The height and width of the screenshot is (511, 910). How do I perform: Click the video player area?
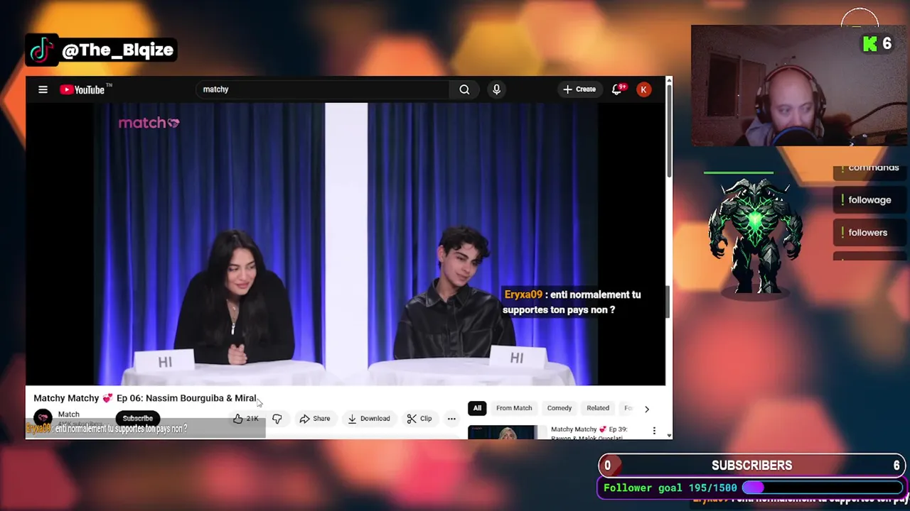click(x=346, y=244)
